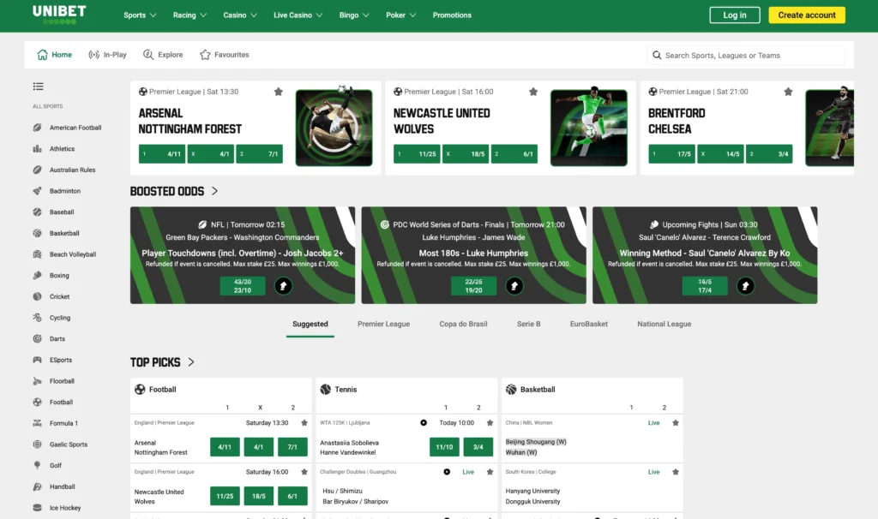The height and width of the screenshot is (519, 878).
Task: Favourite the Arsenal vs Nottingham Forest card
Action: click(x=278, y=92)
